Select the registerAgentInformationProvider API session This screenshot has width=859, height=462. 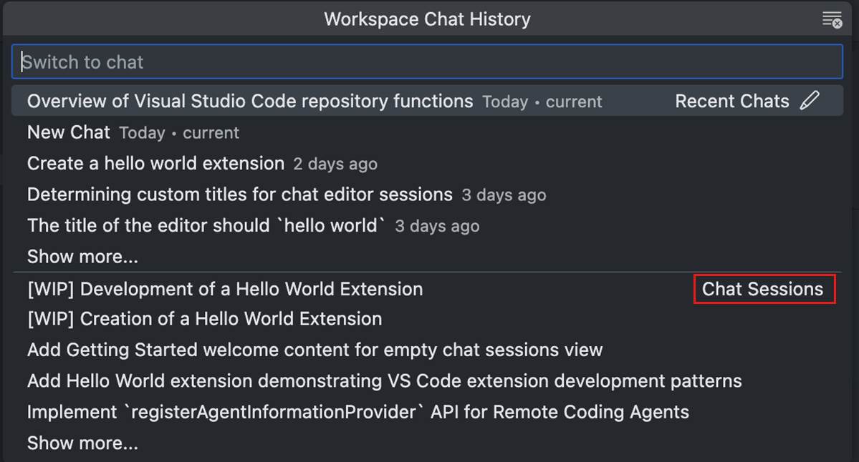pyautogui.click(x=357, y=411)
